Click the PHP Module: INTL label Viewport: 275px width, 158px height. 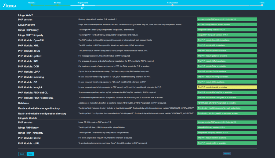pos(28,61)
